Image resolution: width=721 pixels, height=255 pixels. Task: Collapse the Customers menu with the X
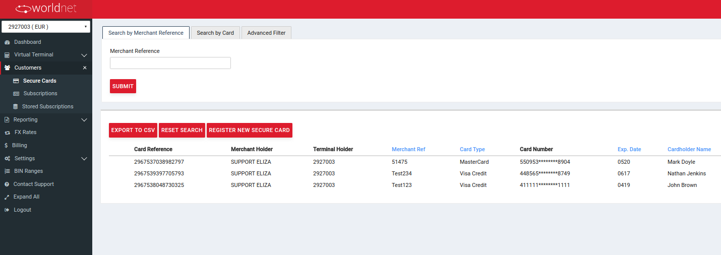tap(85, 68)
